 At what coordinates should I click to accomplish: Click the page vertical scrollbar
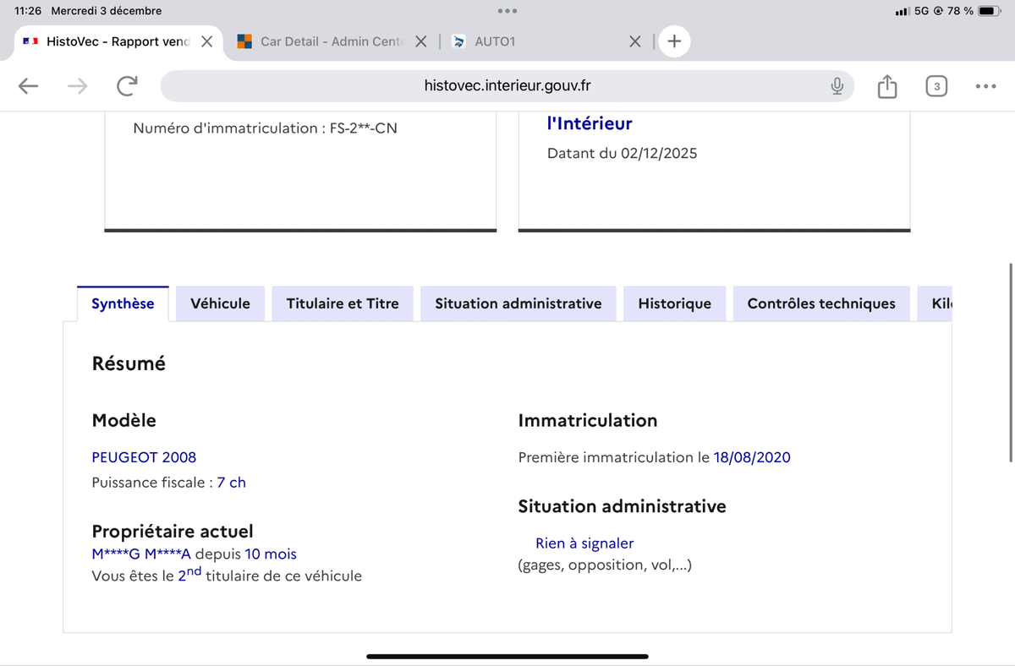coord(1010,362)
